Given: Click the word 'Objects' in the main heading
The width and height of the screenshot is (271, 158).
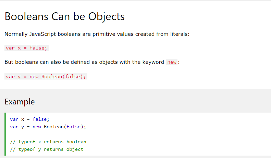Looking at the screenshot, I should click(106, 17).
